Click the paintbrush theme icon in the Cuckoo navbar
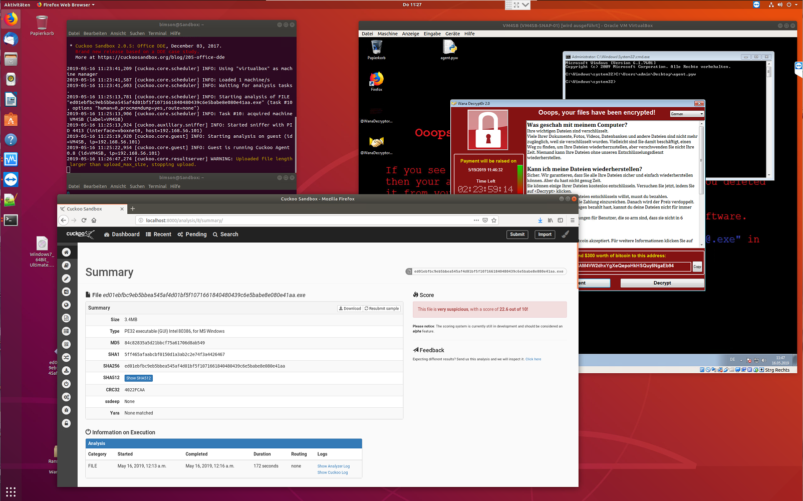 566,234
